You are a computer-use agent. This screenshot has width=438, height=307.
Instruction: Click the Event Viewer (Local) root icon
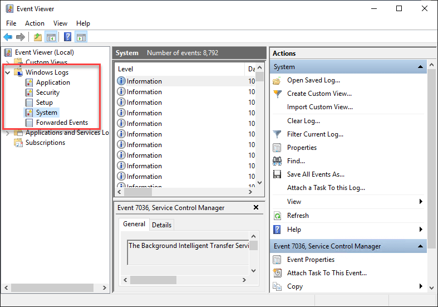(x=8, y=52)
